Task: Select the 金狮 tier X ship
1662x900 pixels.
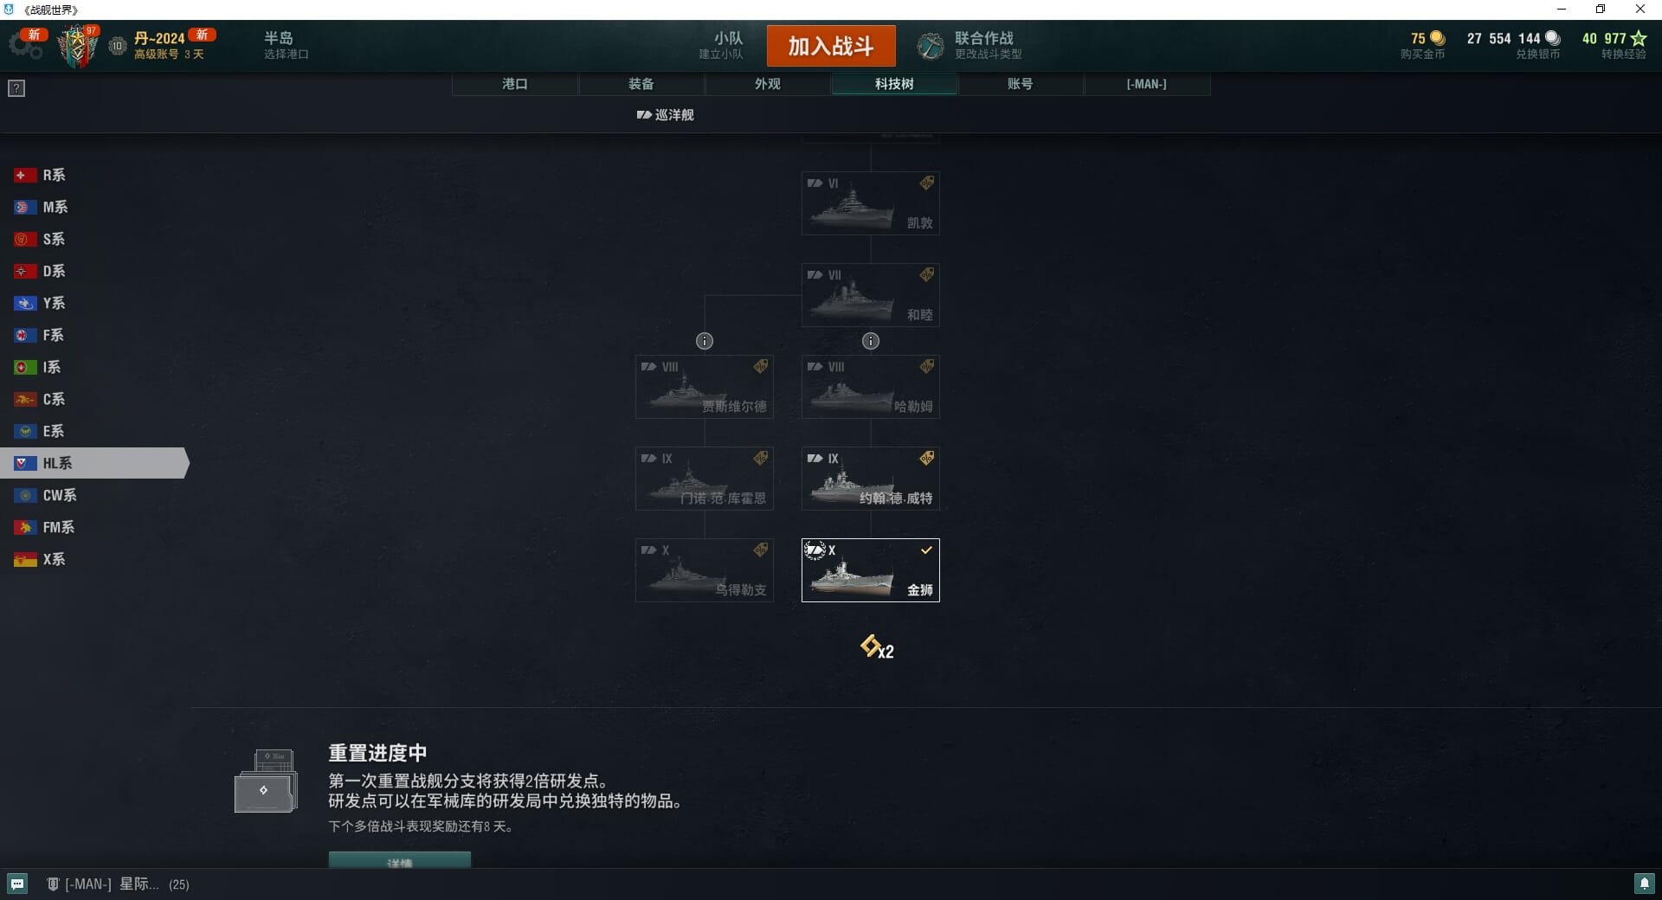Action: pyautogui.click(x=871, y=570)
